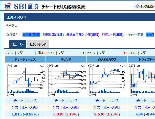155x119 pixels.
Task: Open the 3962.tm mini chart
Action: coord(66,80)
